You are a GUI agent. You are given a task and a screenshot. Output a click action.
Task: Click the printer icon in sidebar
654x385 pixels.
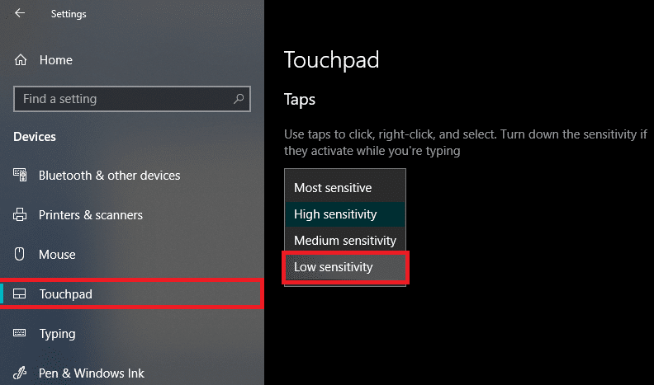(x=21, y=215)
